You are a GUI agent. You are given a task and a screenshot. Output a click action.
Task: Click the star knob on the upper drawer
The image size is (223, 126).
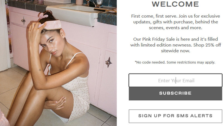[x=23, y=21]
